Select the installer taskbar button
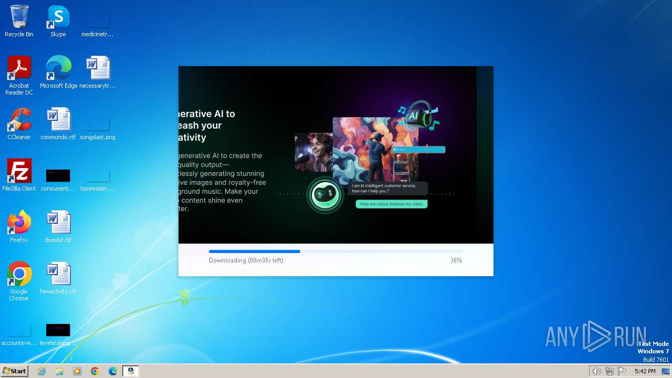672x378 pixels. (x=131, y=371)
